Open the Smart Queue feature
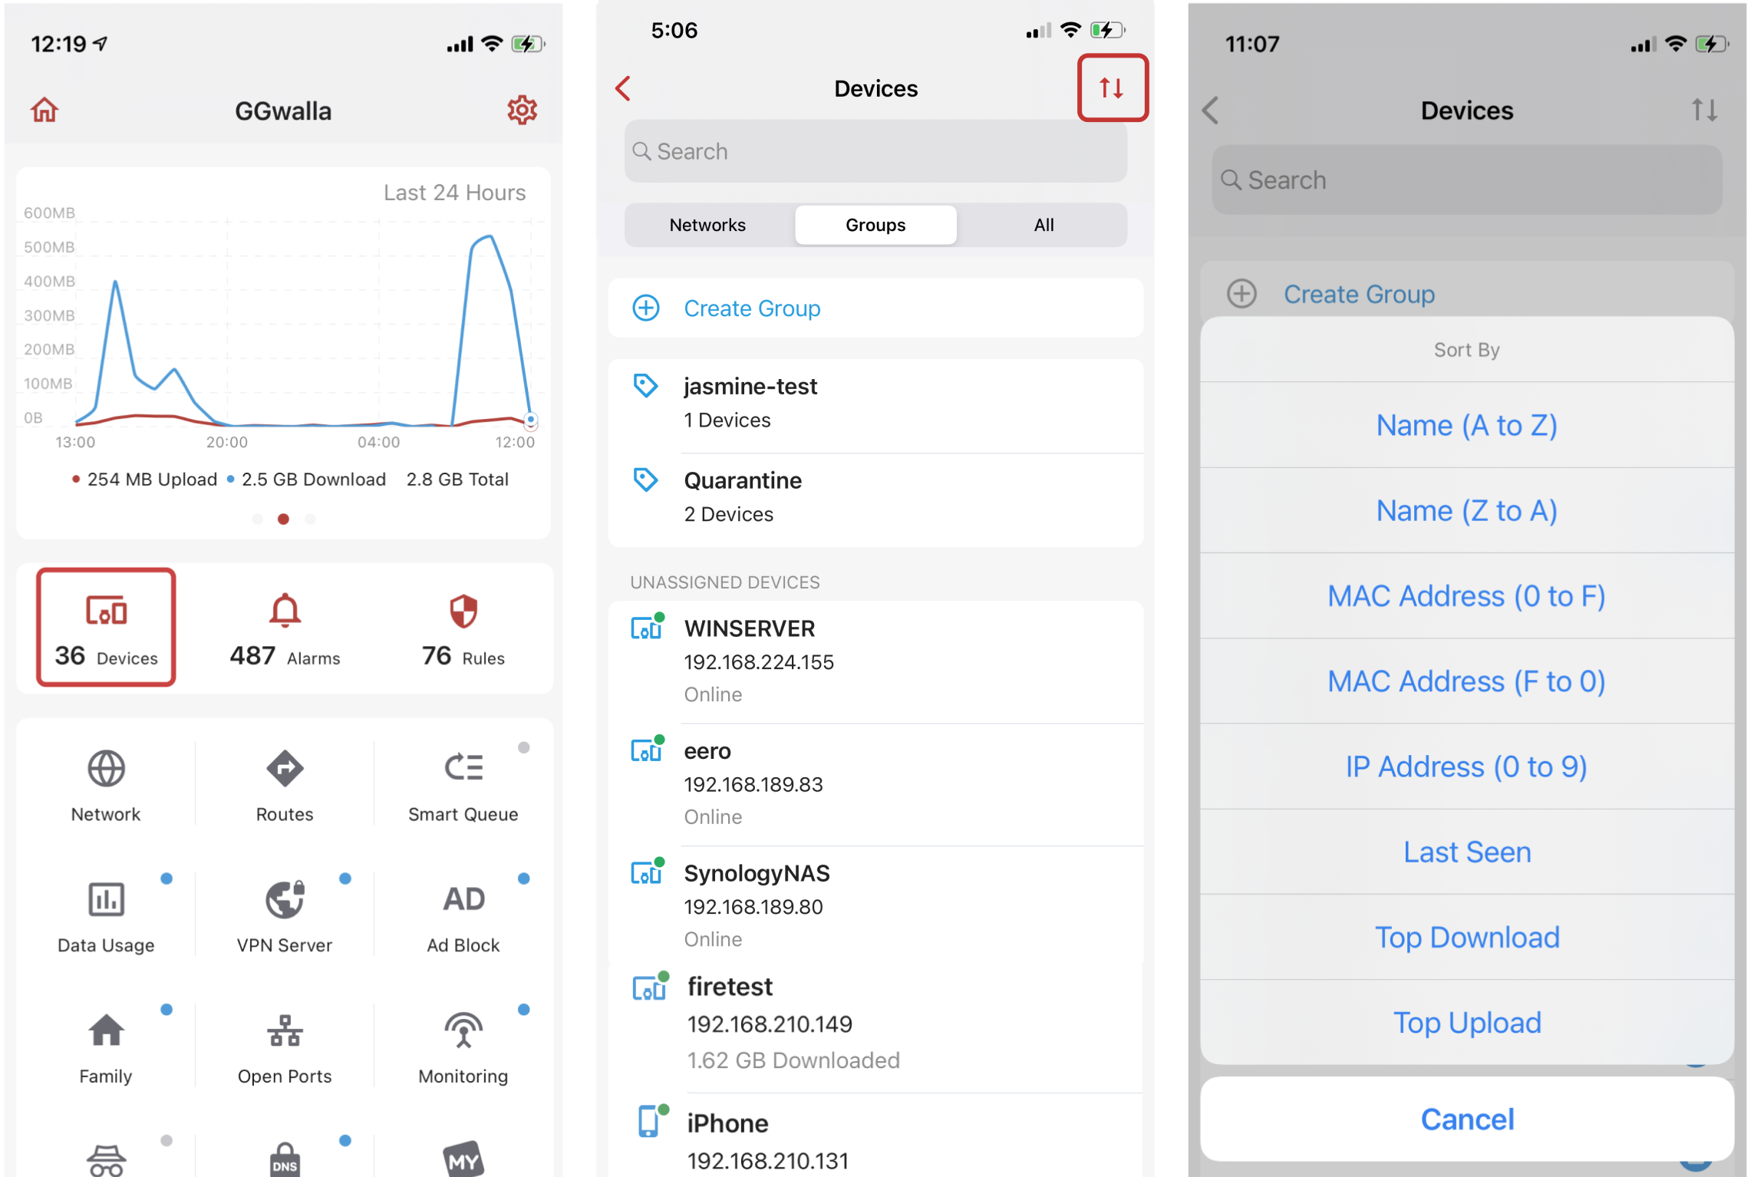1754x1177 pixels. 463,786
